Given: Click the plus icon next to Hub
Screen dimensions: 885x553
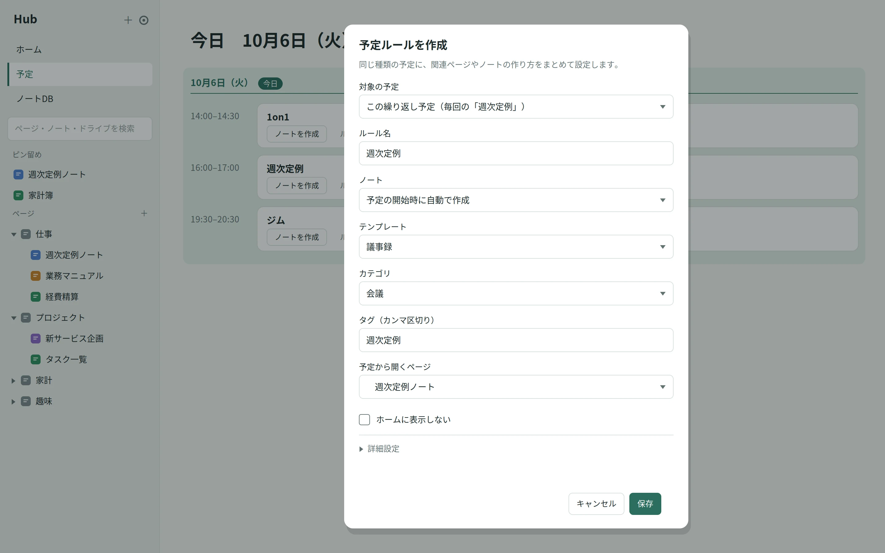Looking at the screenshot, I should (x=128, y=20).
